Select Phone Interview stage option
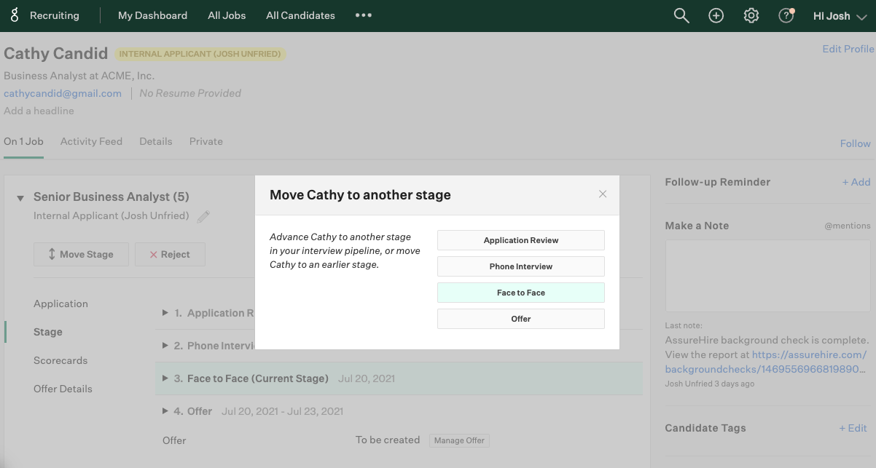 coord(521,266)
